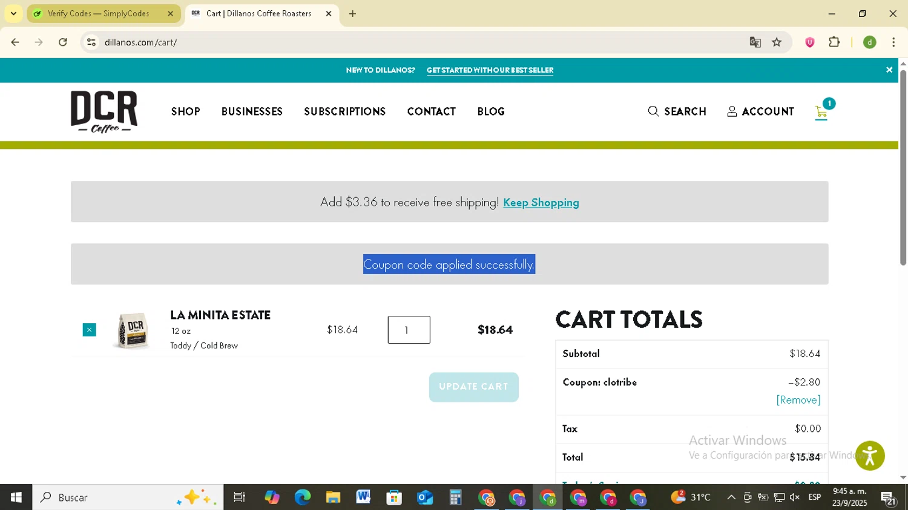The image size is (908, 510).
Task: Open the Subscriptions menu
Action: [x=344, y=111]
